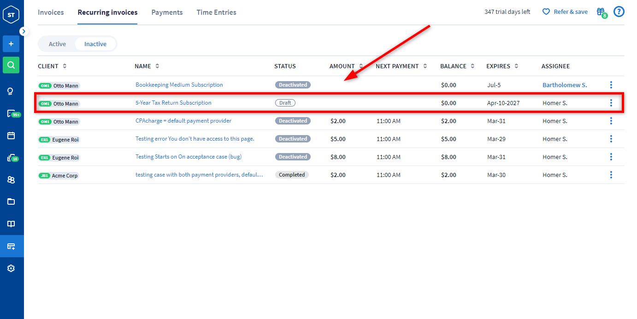Expand the sidebar with the arrow button

(x=24, y=31)
